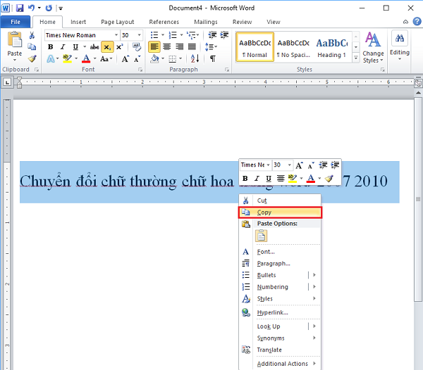Click the mini toolbar Format Painter icon
Image resolution: width=423 pixels, height=370 pixels.
click(x=329, y=178)
